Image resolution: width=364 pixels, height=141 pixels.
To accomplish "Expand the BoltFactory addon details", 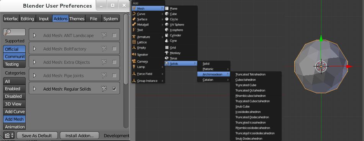I will tap(34, 49).
